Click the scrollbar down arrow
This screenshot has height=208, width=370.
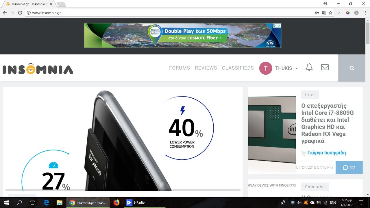(367, 194)
